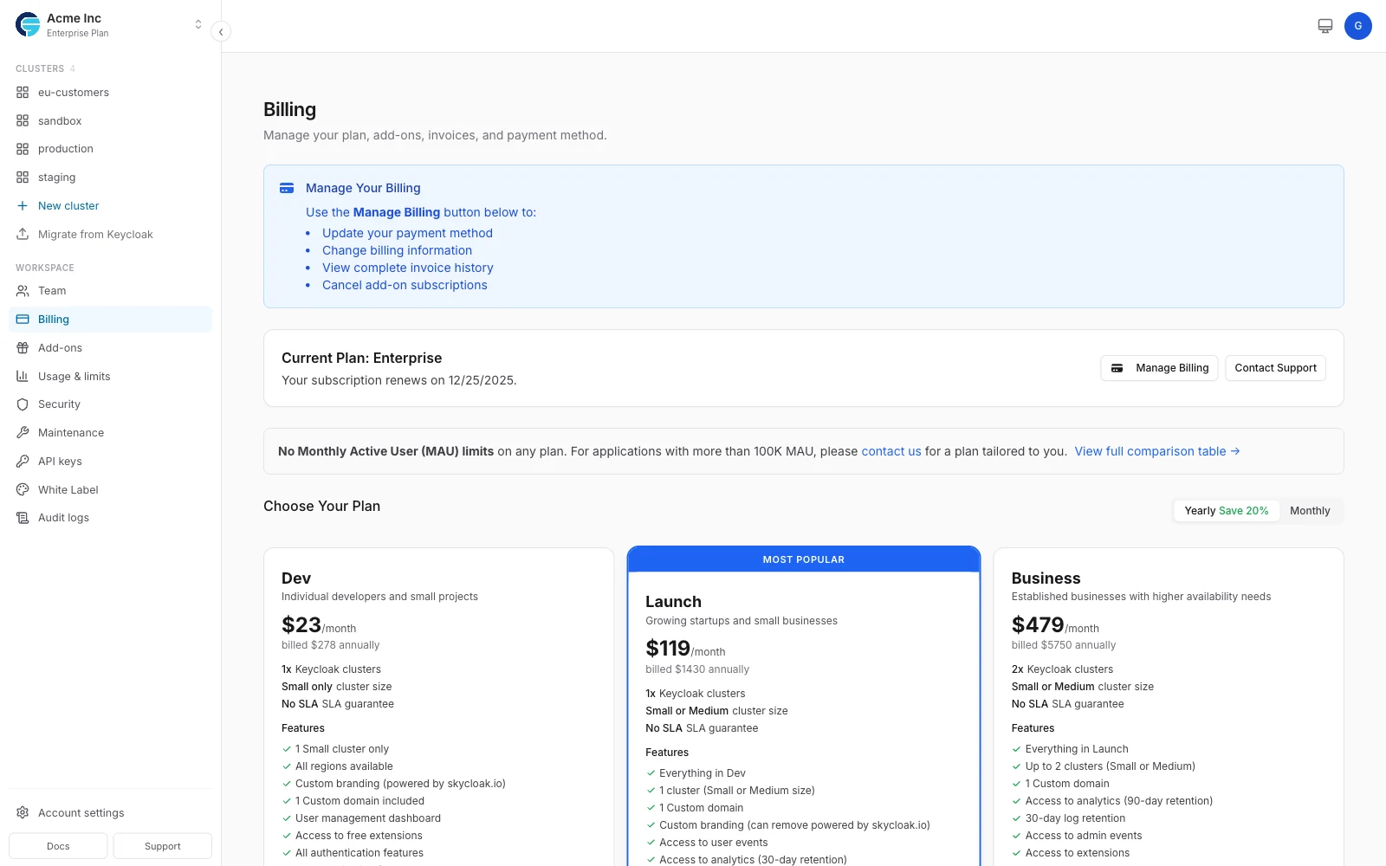Viewport: 1386px width, 866px height.
Task: Expand the Acme Inc workspace switcher
Action: 198,25
